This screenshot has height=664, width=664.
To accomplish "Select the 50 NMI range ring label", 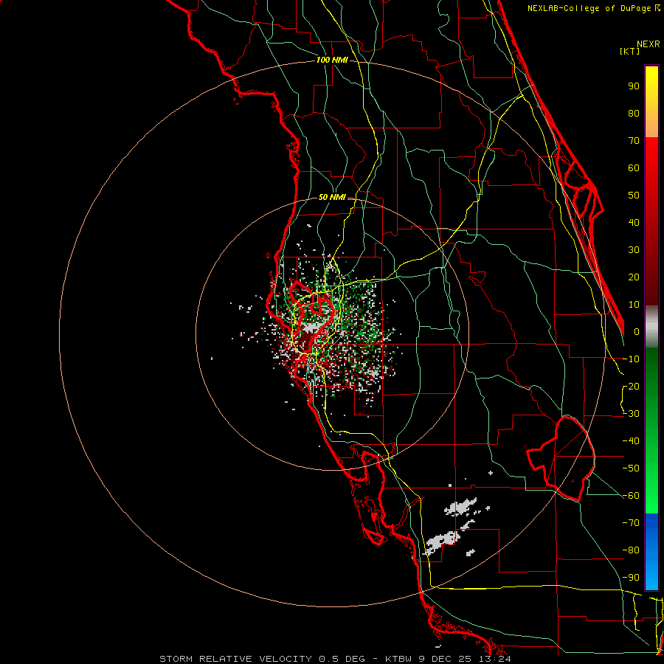I will point(332,197).
